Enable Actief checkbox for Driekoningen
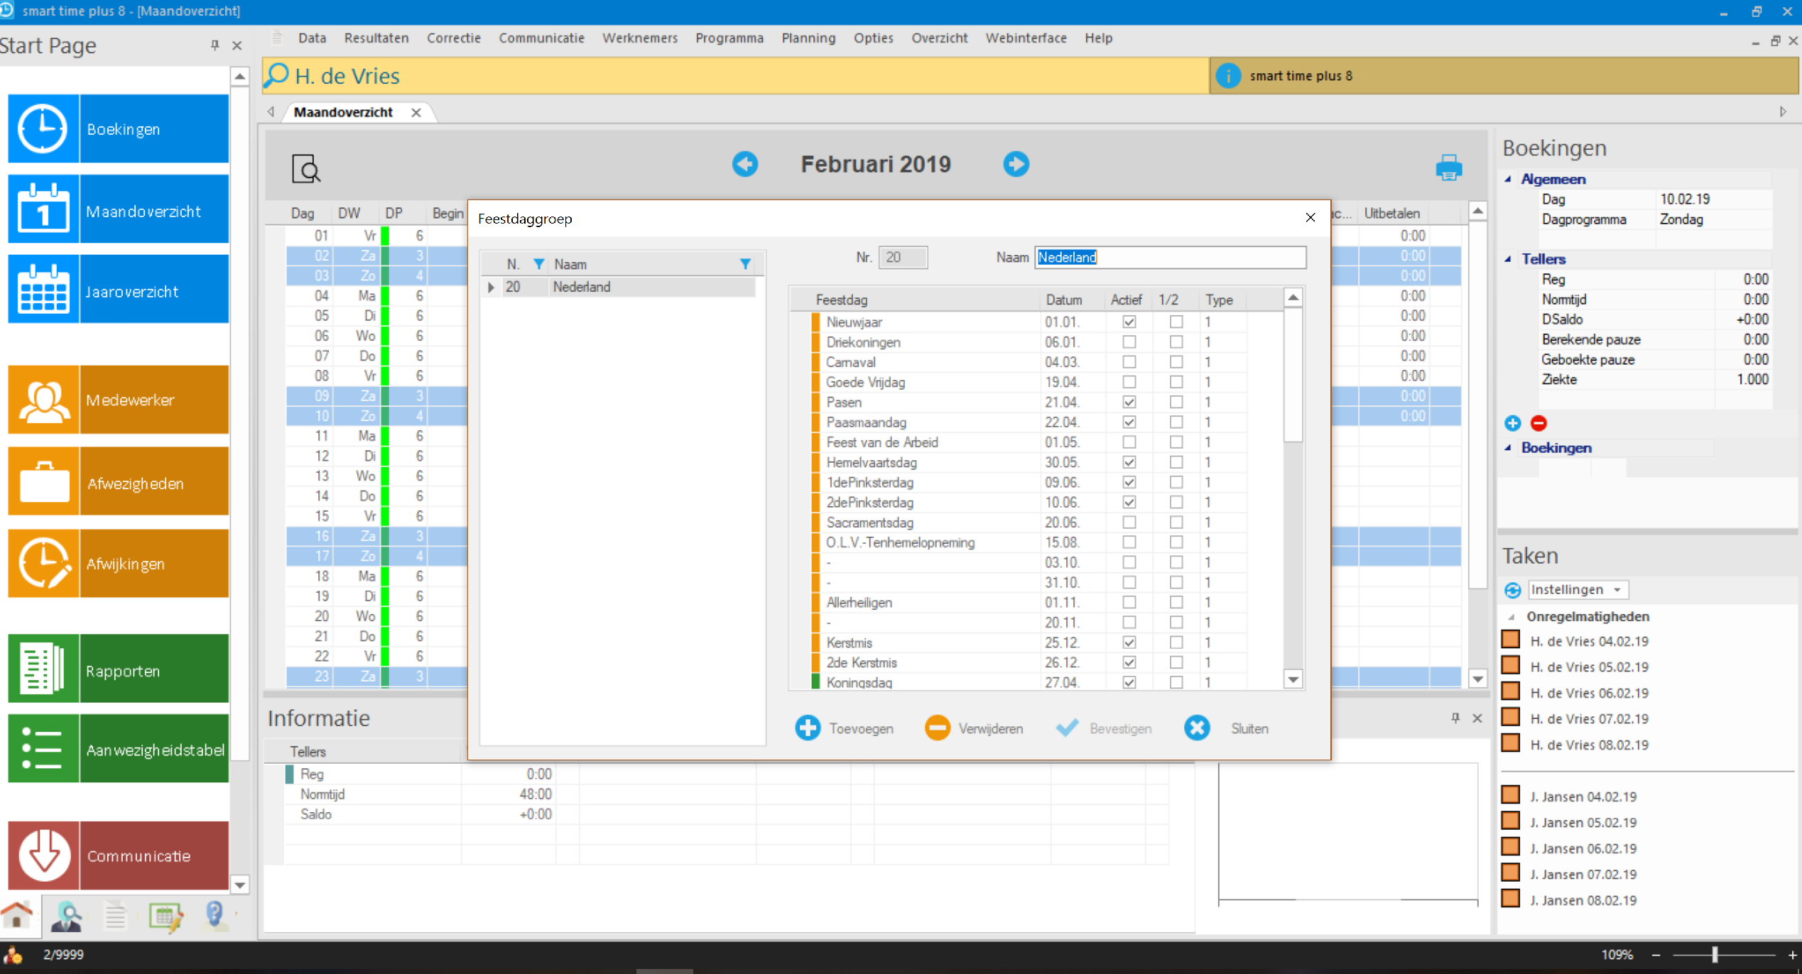 [1129, 342]
